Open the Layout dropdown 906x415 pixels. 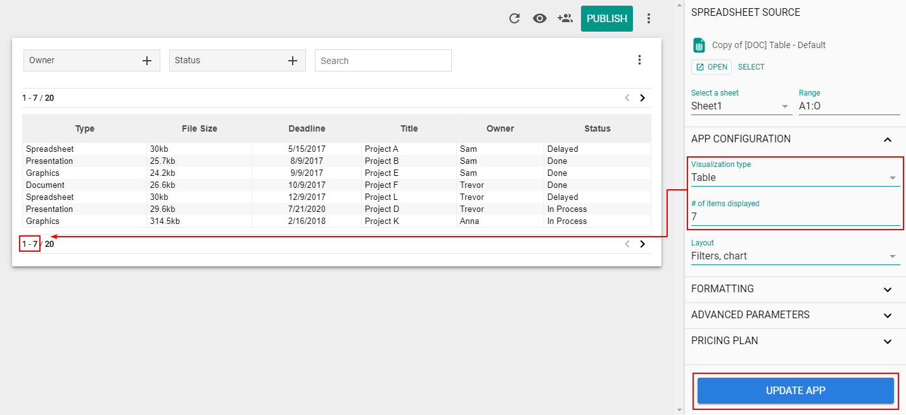click(x=893, y=256)
